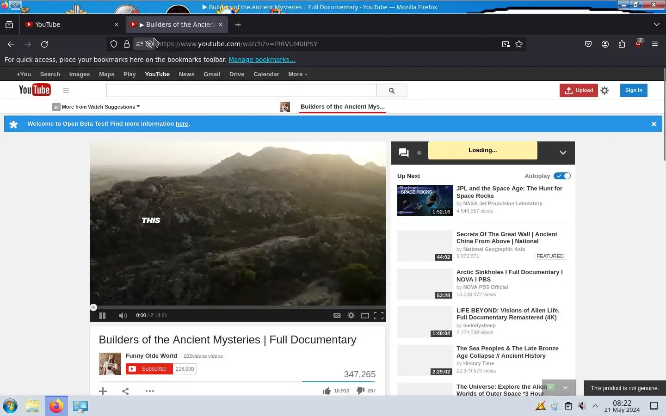Open The Sea Peoples Bronze Age video
The width and height of the screenshot is (666, 416).
[x=507, y=352]
